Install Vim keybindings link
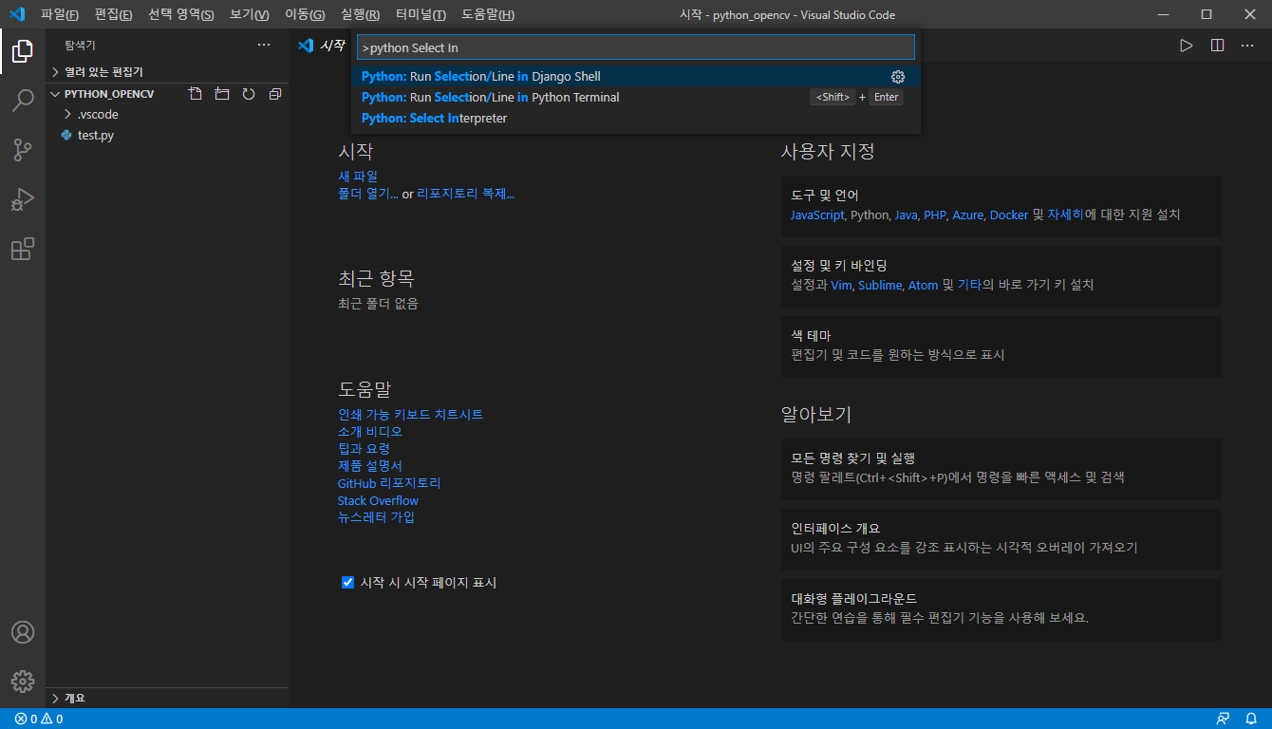1272x729 pixels. coord(842,286)
